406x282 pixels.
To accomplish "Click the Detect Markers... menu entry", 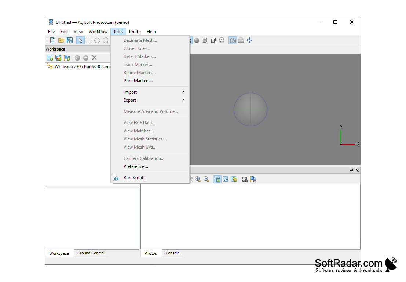I will click(150, 56).
